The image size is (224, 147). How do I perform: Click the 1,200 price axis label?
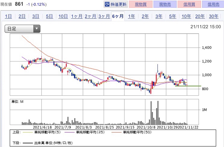207,61
